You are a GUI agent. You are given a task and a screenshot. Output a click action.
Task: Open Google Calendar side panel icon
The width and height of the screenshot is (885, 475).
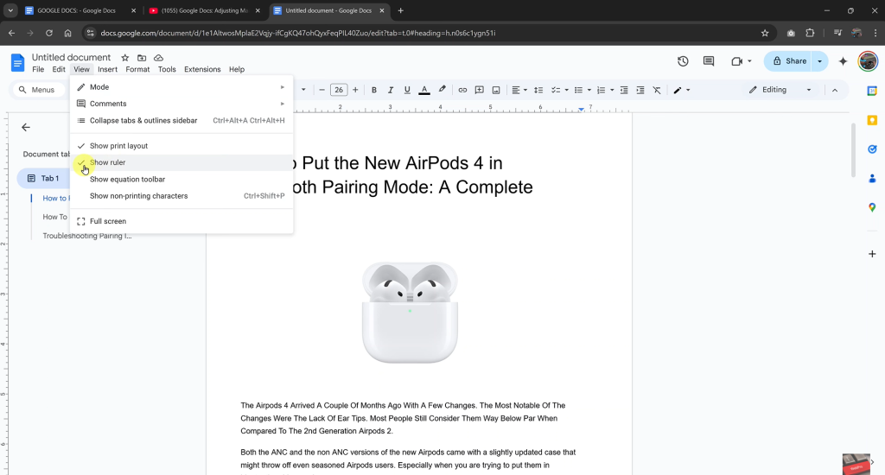tap(872, 91)
